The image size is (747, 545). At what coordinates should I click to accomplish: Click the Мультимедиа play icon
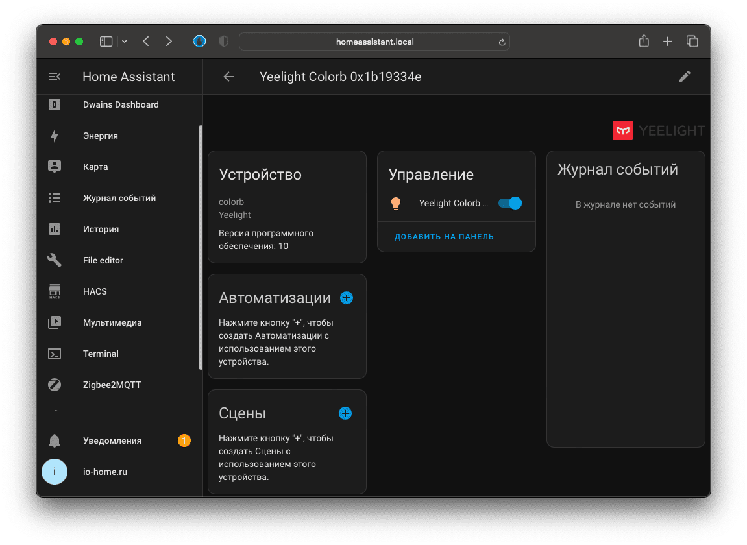(x=55, y=322)
